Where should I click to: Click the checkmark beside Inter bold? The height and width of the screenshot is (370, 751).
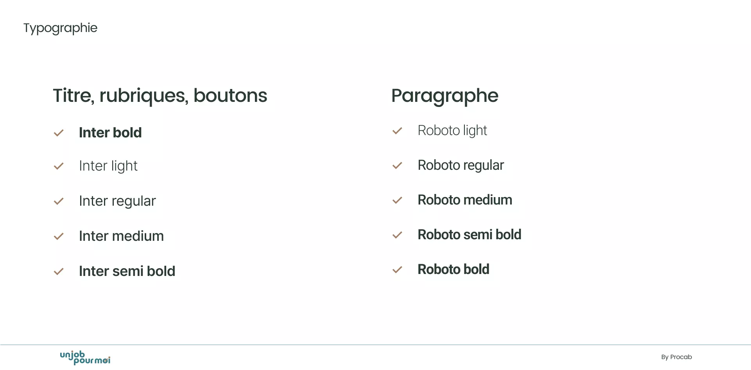pyautogui.click(x=59, y=133)
